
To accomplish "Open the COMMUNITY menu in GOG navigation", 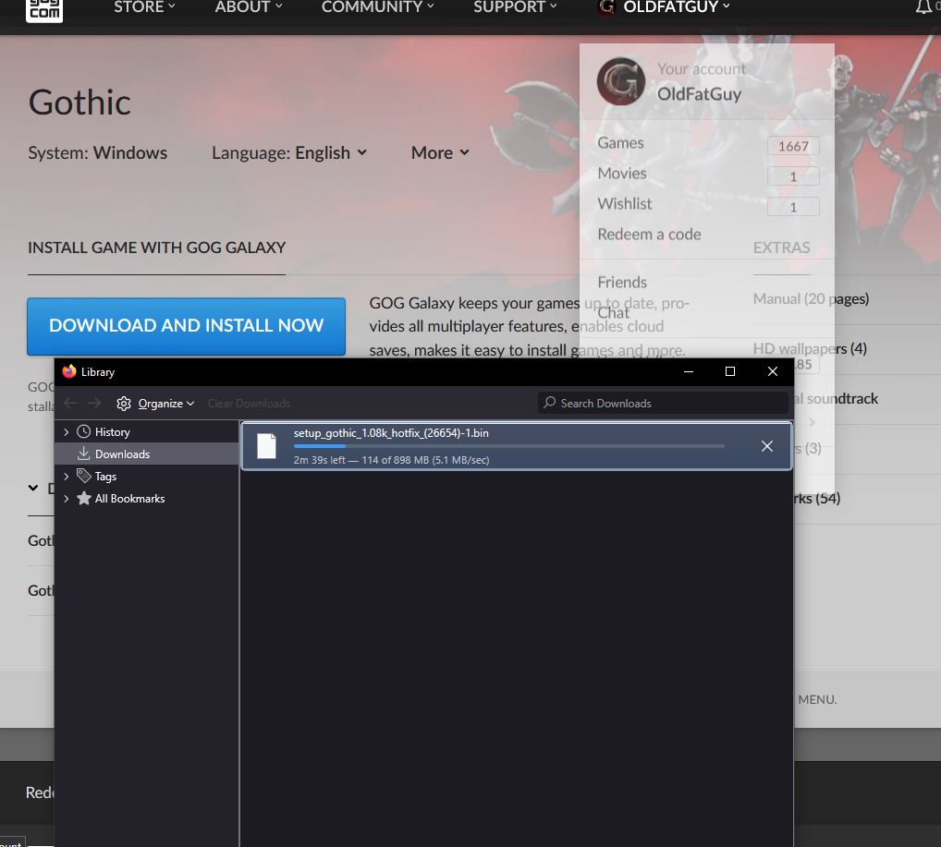I will (x=377, y=7).
